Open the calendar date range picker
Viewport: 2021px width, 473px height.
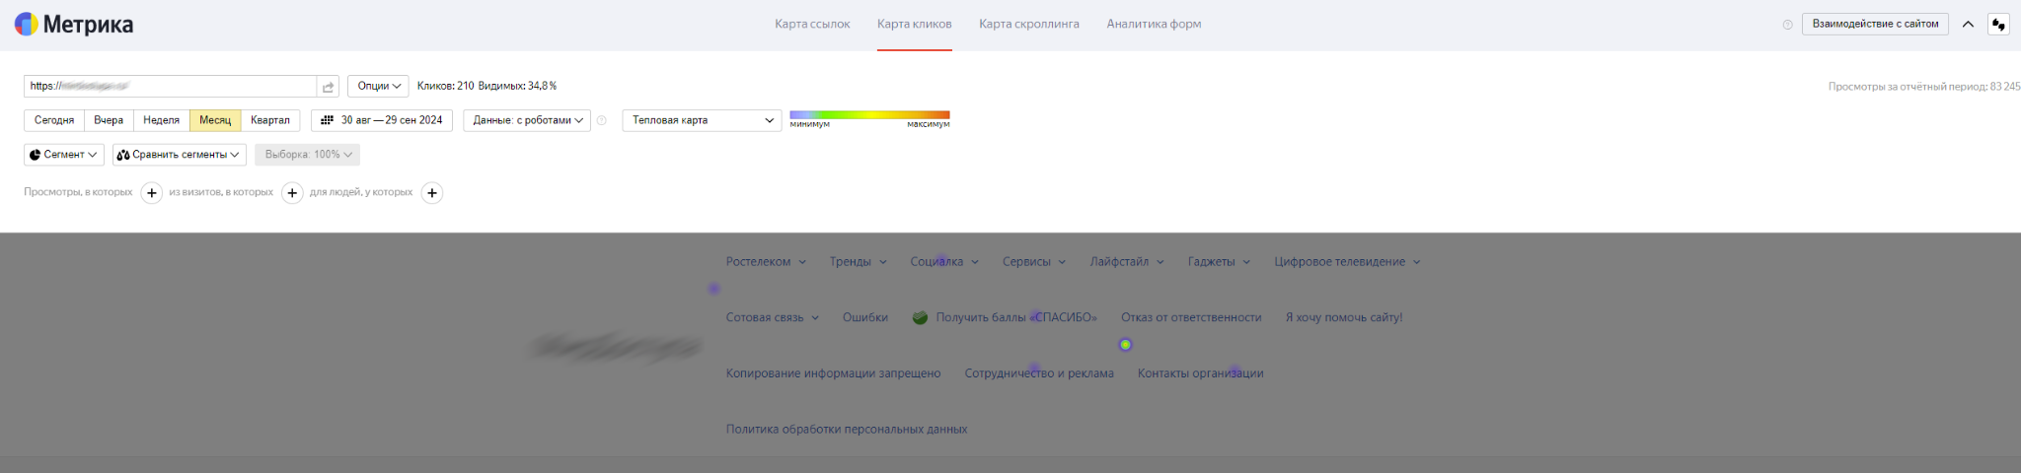click(x=382, y=120)
